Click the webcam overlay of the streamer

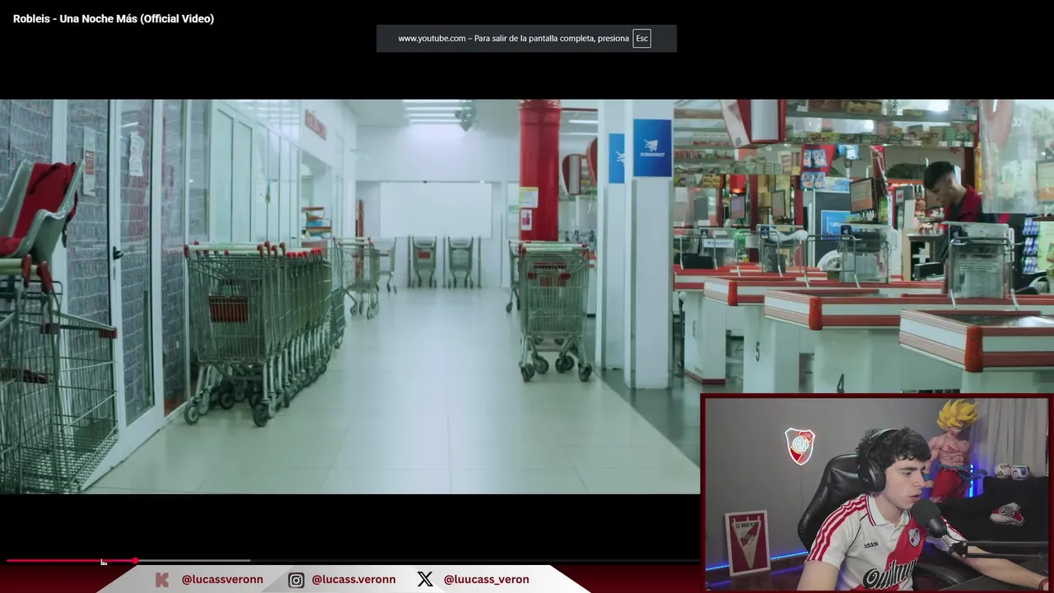[x=876, y=493]
